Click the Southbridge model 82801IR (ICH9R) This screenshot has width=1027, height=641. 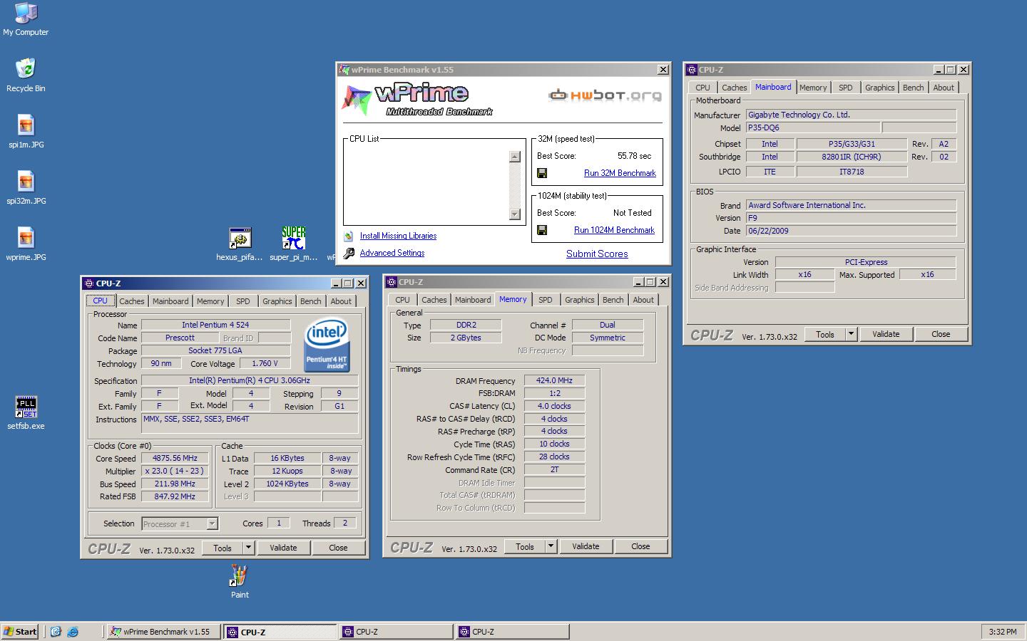tap(852, 157)
